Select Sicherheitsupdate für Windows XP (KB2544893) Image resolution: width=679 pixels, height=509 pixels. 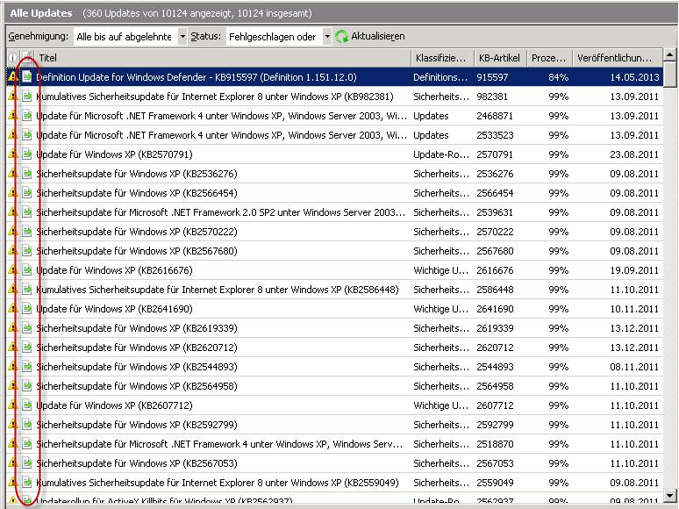(137, 367)
